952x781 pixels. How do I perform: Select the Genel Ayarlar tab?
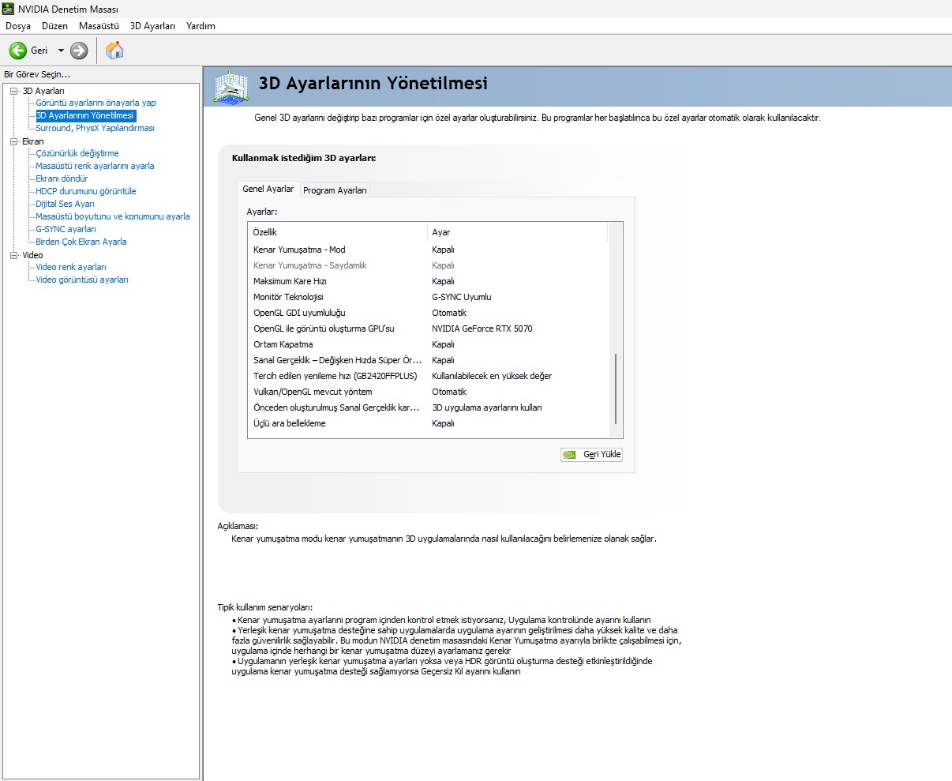[268, 189]
